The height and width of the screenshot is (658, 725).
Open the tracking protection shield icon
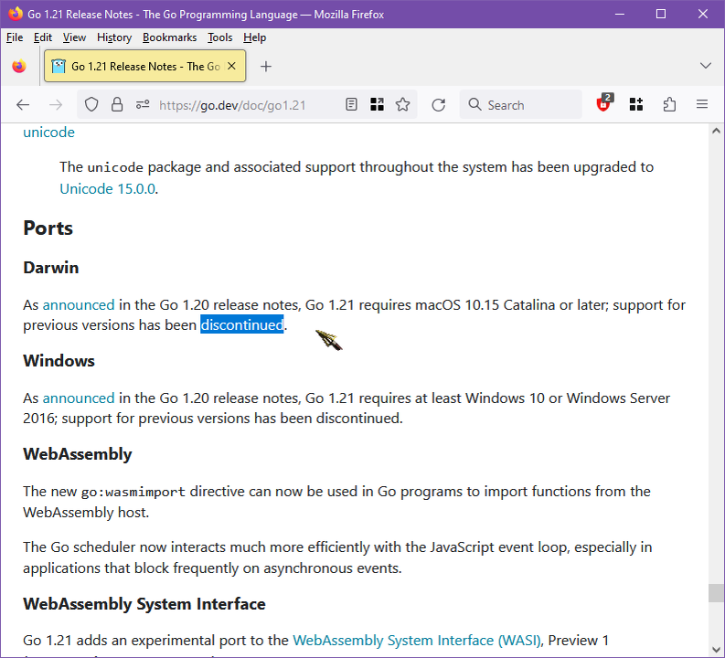point(91,105)
